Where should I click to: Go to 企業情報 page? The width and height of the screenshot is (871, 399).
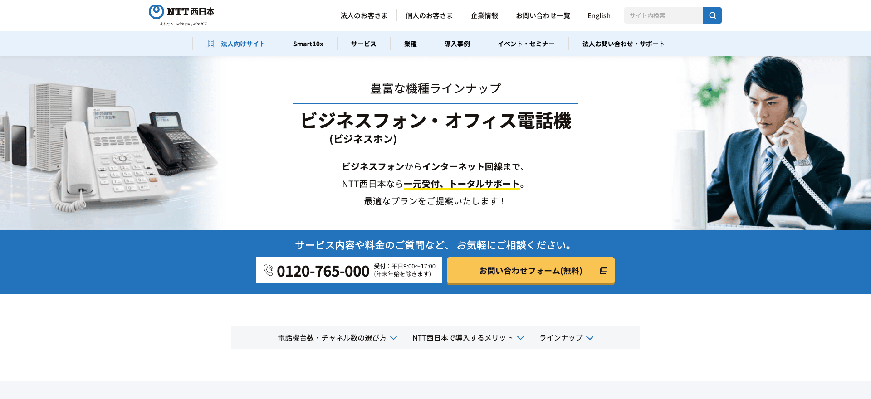[484, 15]
